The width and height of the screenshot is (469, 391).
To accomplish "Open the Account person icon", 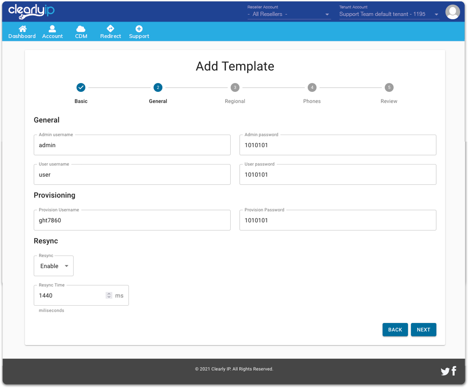I will (x=53, y=29).
